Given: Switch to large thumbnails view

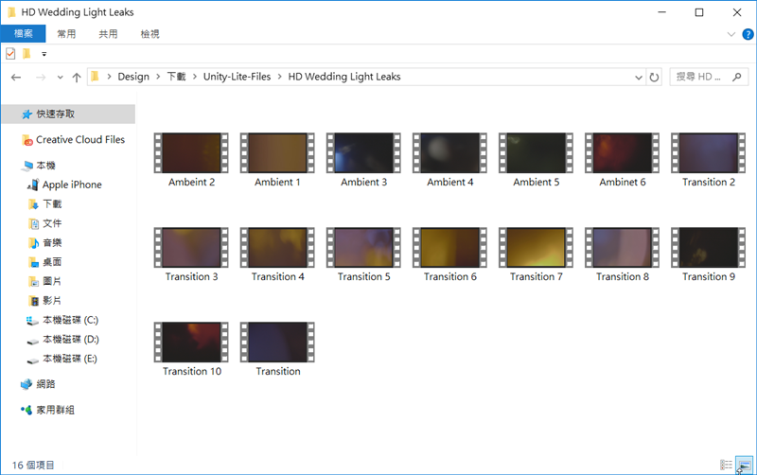Looking at the screenshot, I should click(x=743, y=465).
